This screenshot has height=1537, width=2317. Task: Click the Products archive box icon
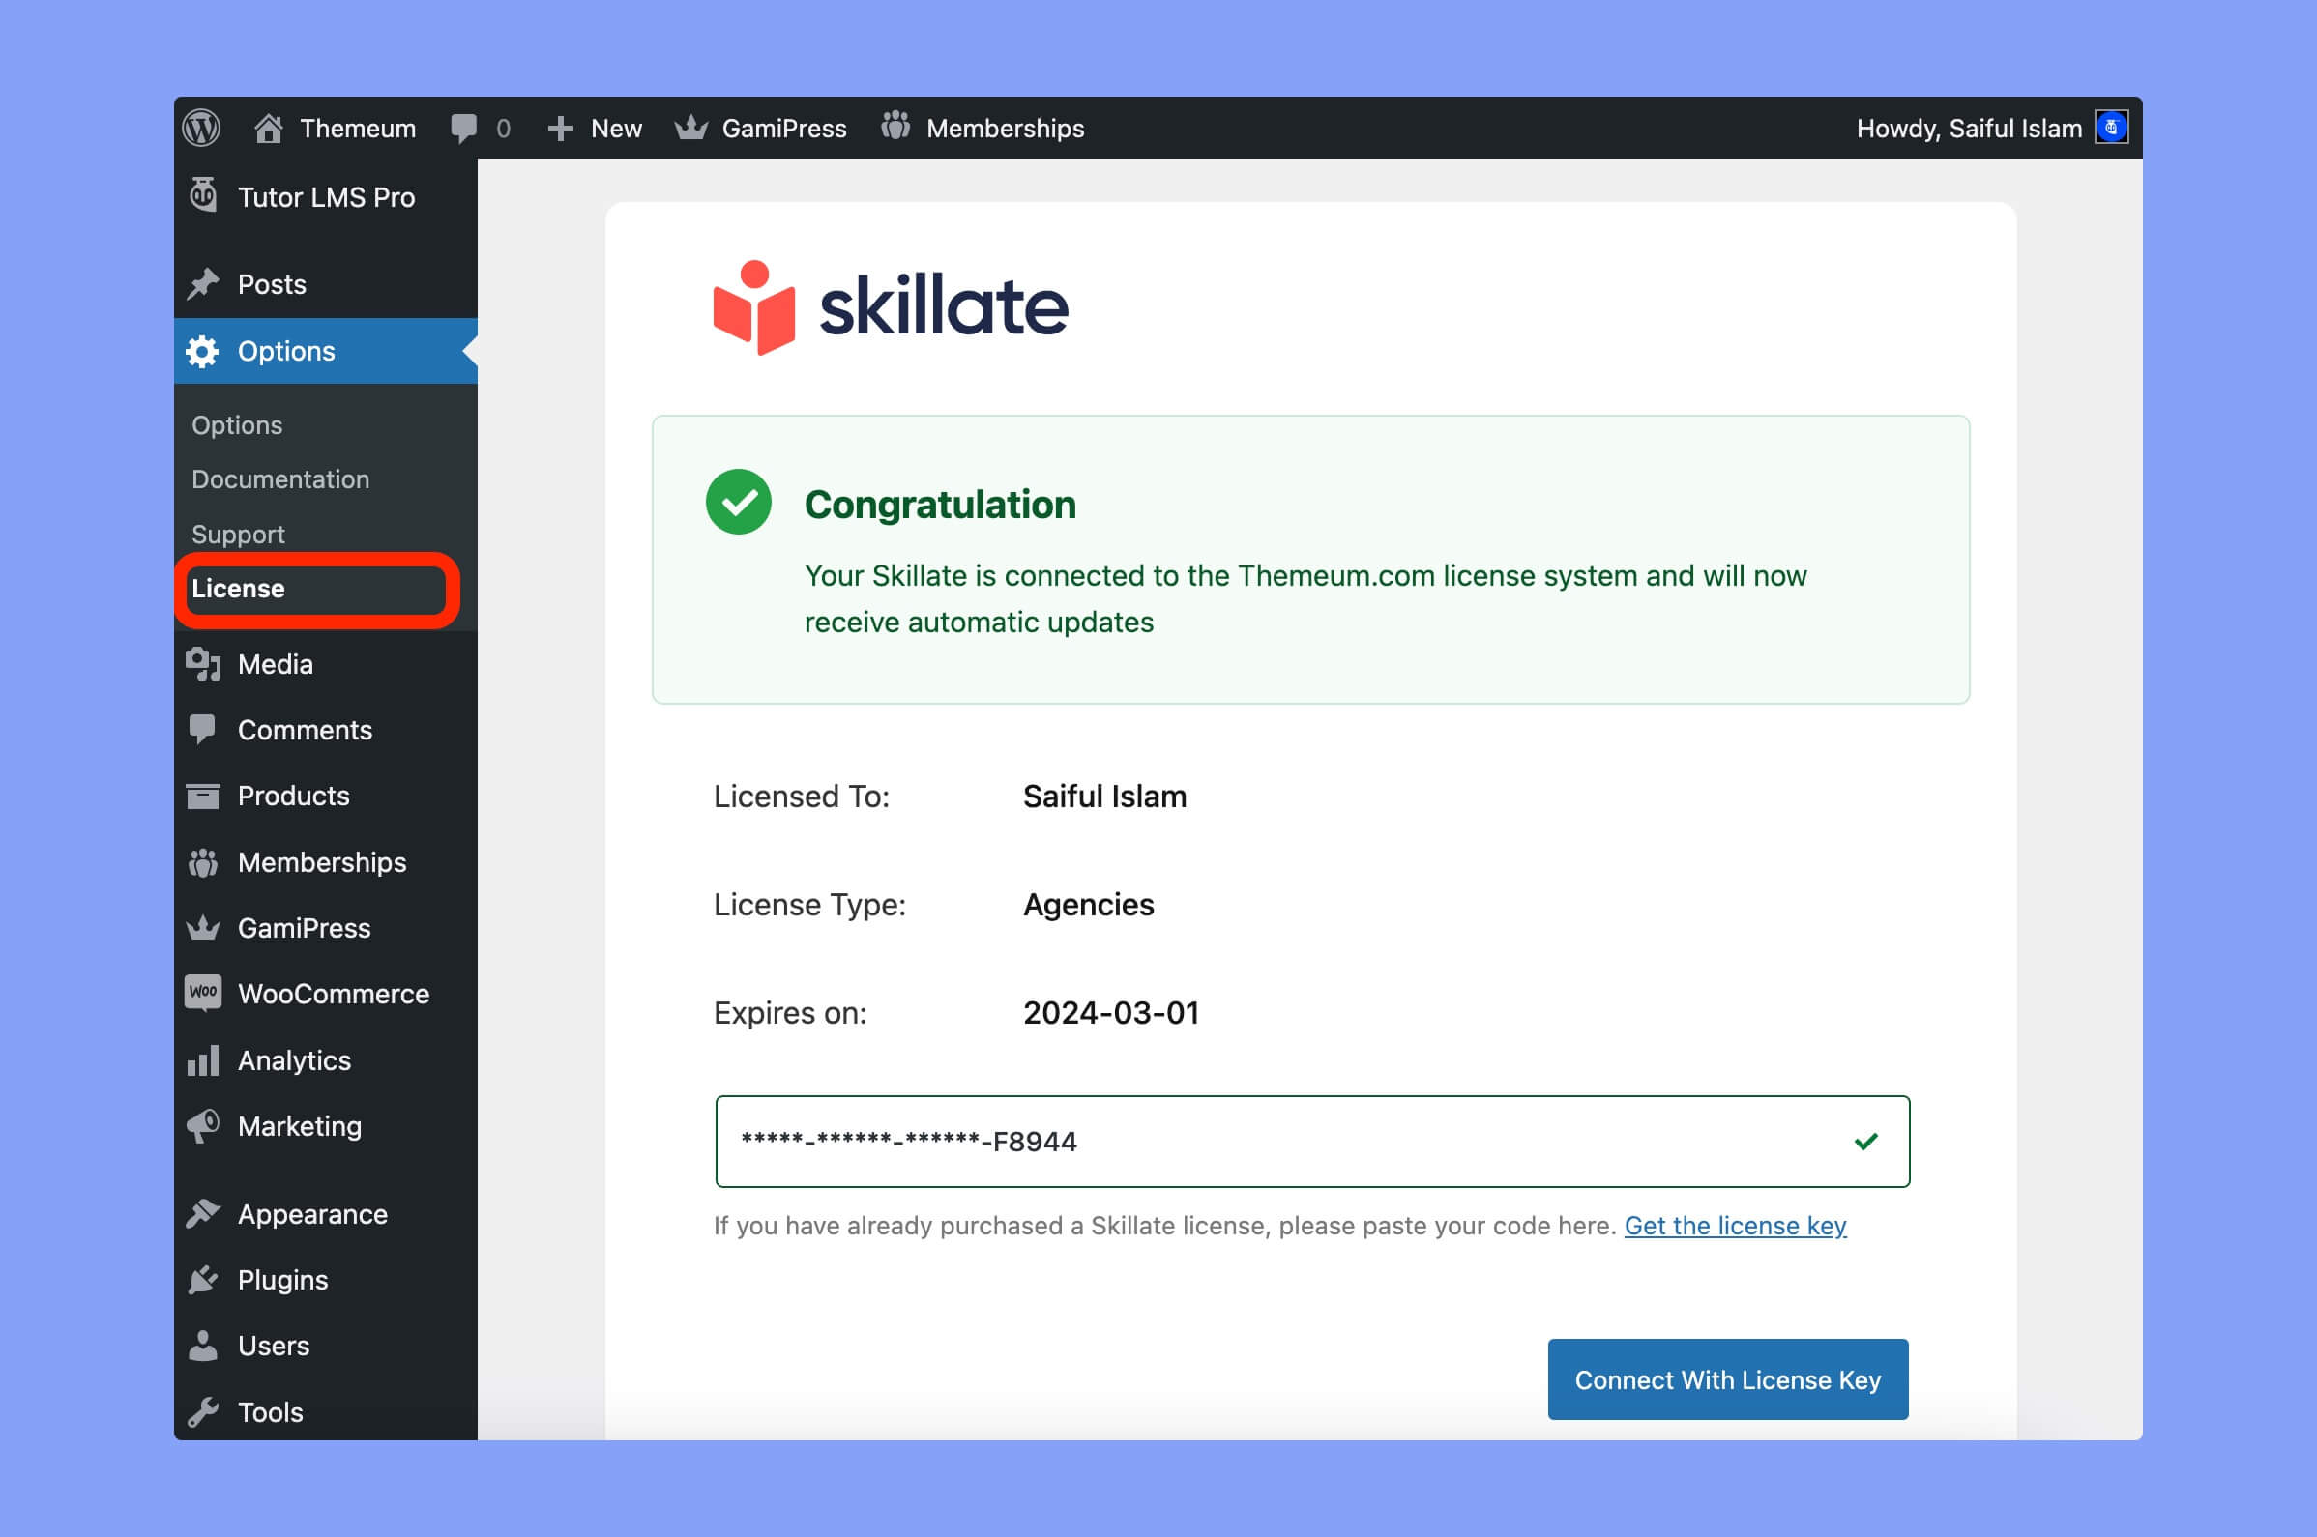[203, 796]
